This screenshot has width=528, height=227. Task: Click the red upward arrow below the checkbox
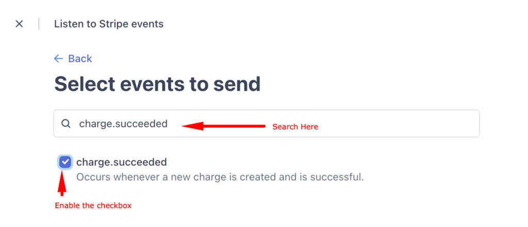click(62, 183)
